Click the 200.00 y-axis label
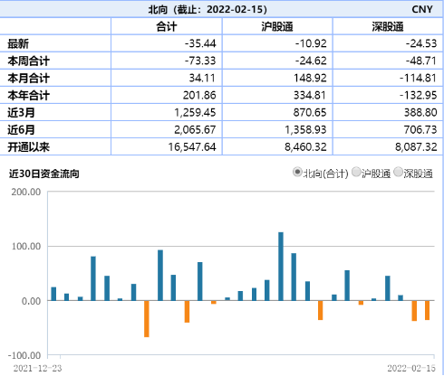 tap(26, 192)
